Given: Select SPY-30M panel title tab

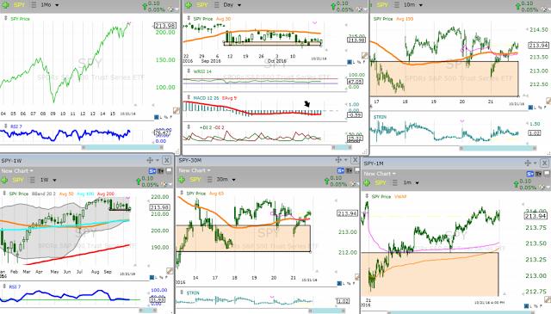Looking at the screenshot, I should click(190, 161).
